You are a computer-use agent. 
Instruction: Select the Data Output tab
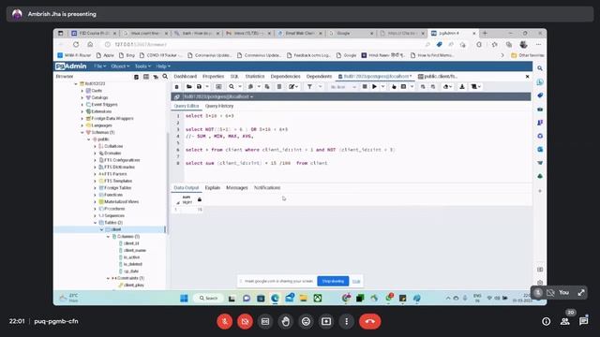pos(187,187)
